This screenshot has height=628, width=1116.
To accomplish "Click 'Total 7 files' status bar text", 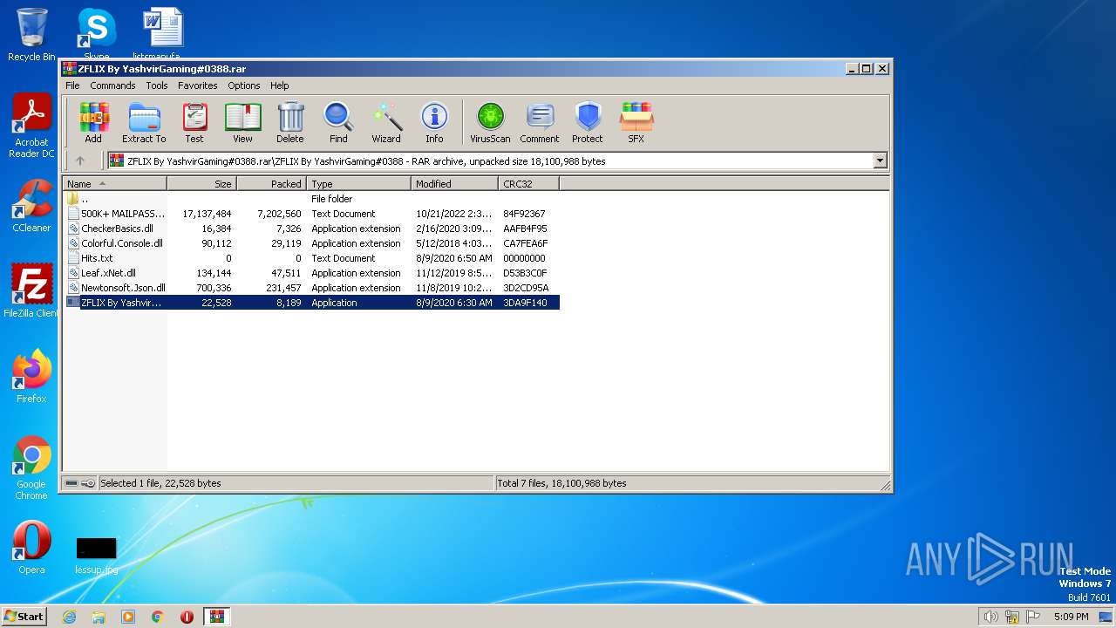I will coord(562,483).
